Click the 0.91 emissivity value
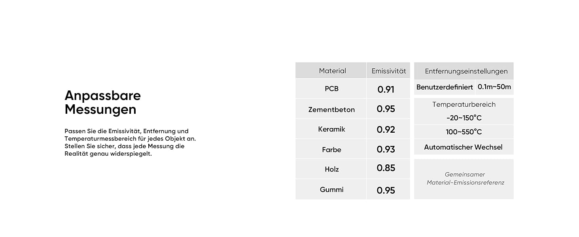Image resolution: width=579 pixels, height=237 pixels. tap(386, 90)
